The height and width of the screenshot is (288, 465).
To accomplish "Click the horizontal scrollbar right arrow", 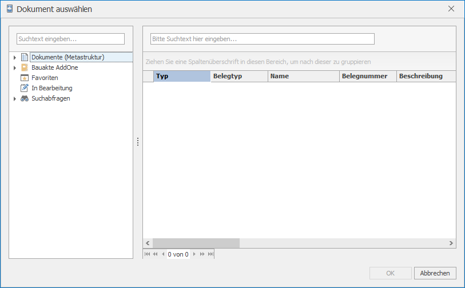I will point(451,243).
